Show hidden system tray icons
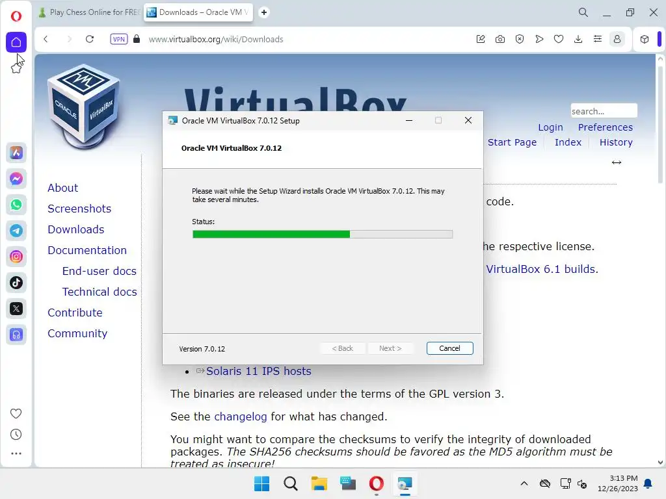 pyautogui.click(x=524, y=483)
